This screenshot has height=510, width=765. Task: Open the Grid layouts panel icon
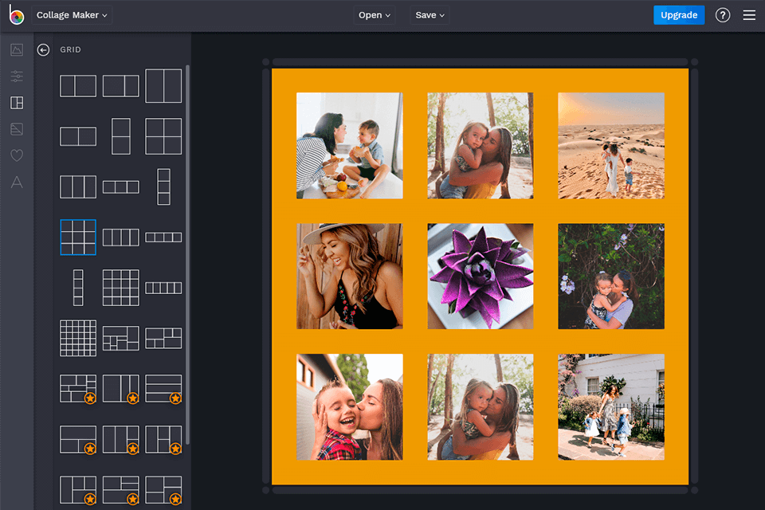(17, 103)
